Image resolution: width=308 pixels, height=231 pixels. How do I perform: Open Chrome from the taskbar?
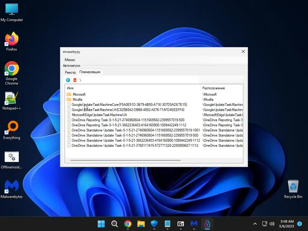pos(128,224)
